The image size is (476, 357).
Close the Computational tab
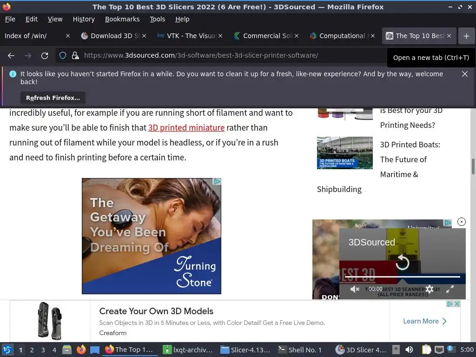pos(373,36)
